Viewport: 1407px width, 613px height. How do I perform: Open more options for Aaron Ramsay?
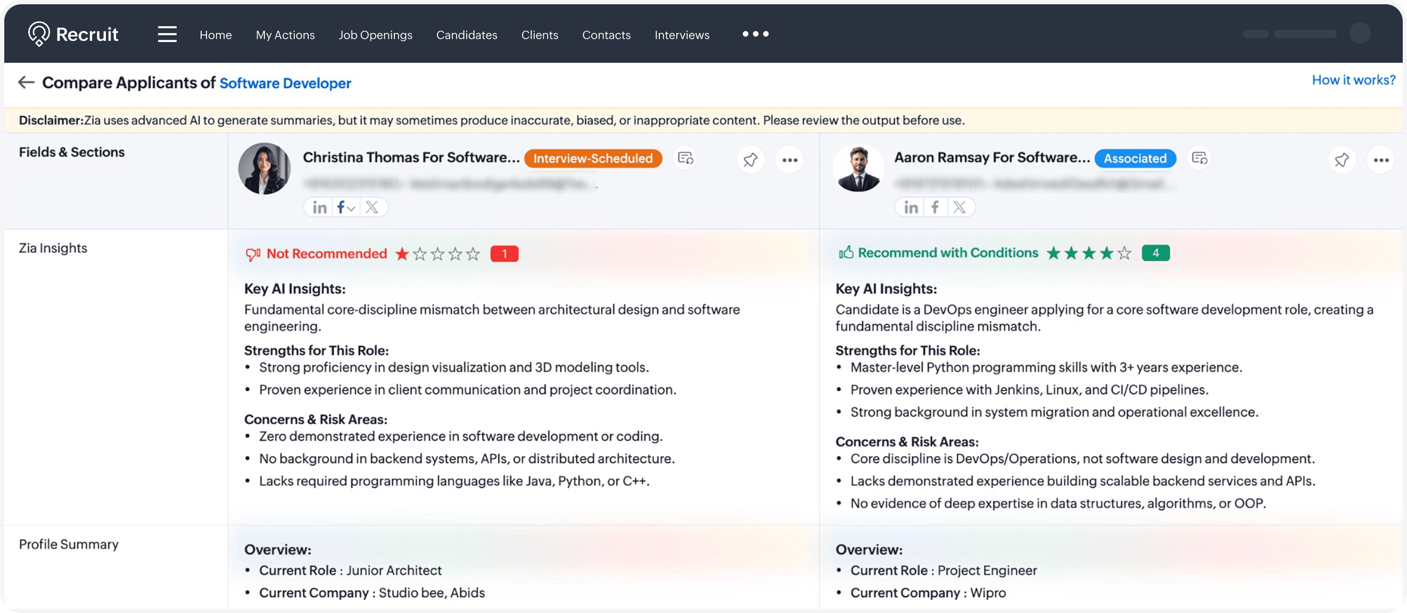1381,160
